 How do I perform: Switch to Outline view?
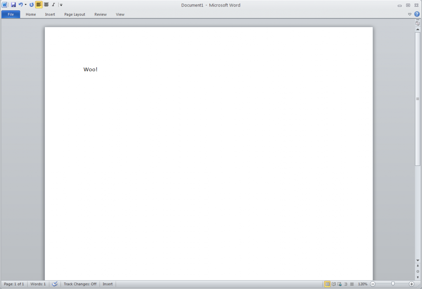point(346,284)
